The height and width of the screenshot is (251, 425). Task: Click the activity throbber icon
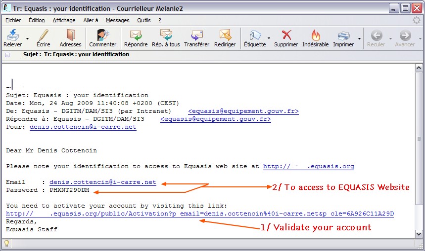tap(416, 20)
